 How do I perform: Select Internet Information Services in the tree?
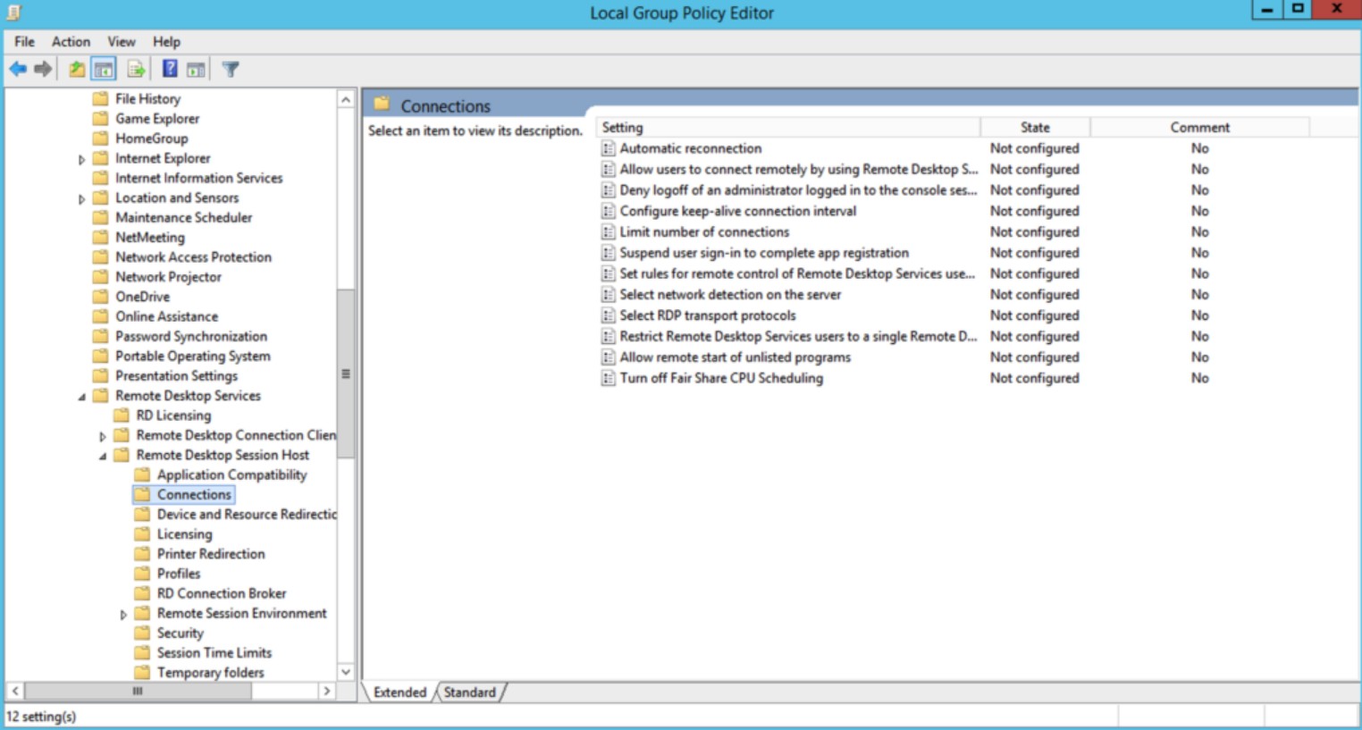click(x=198, y=178)
